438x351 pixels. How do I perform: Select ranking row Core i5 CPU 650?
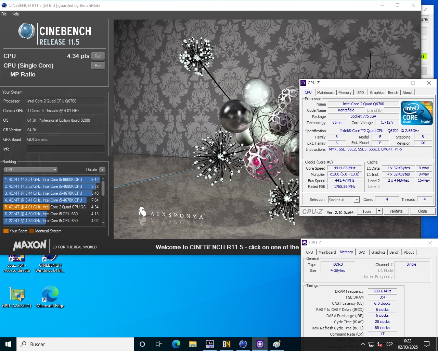(52, 221)
